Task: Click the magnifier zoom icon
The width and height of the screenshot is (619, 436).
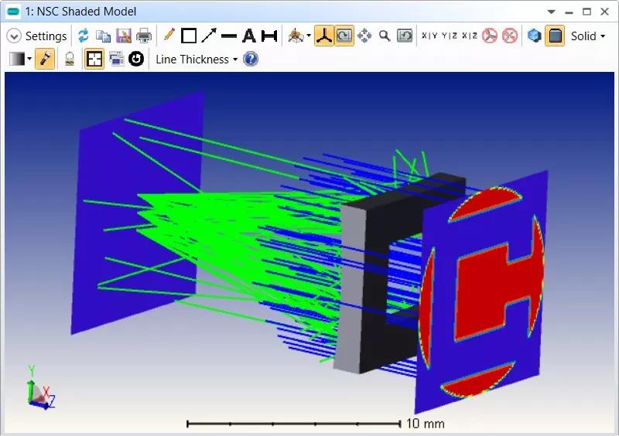Action: pos(384,36)
